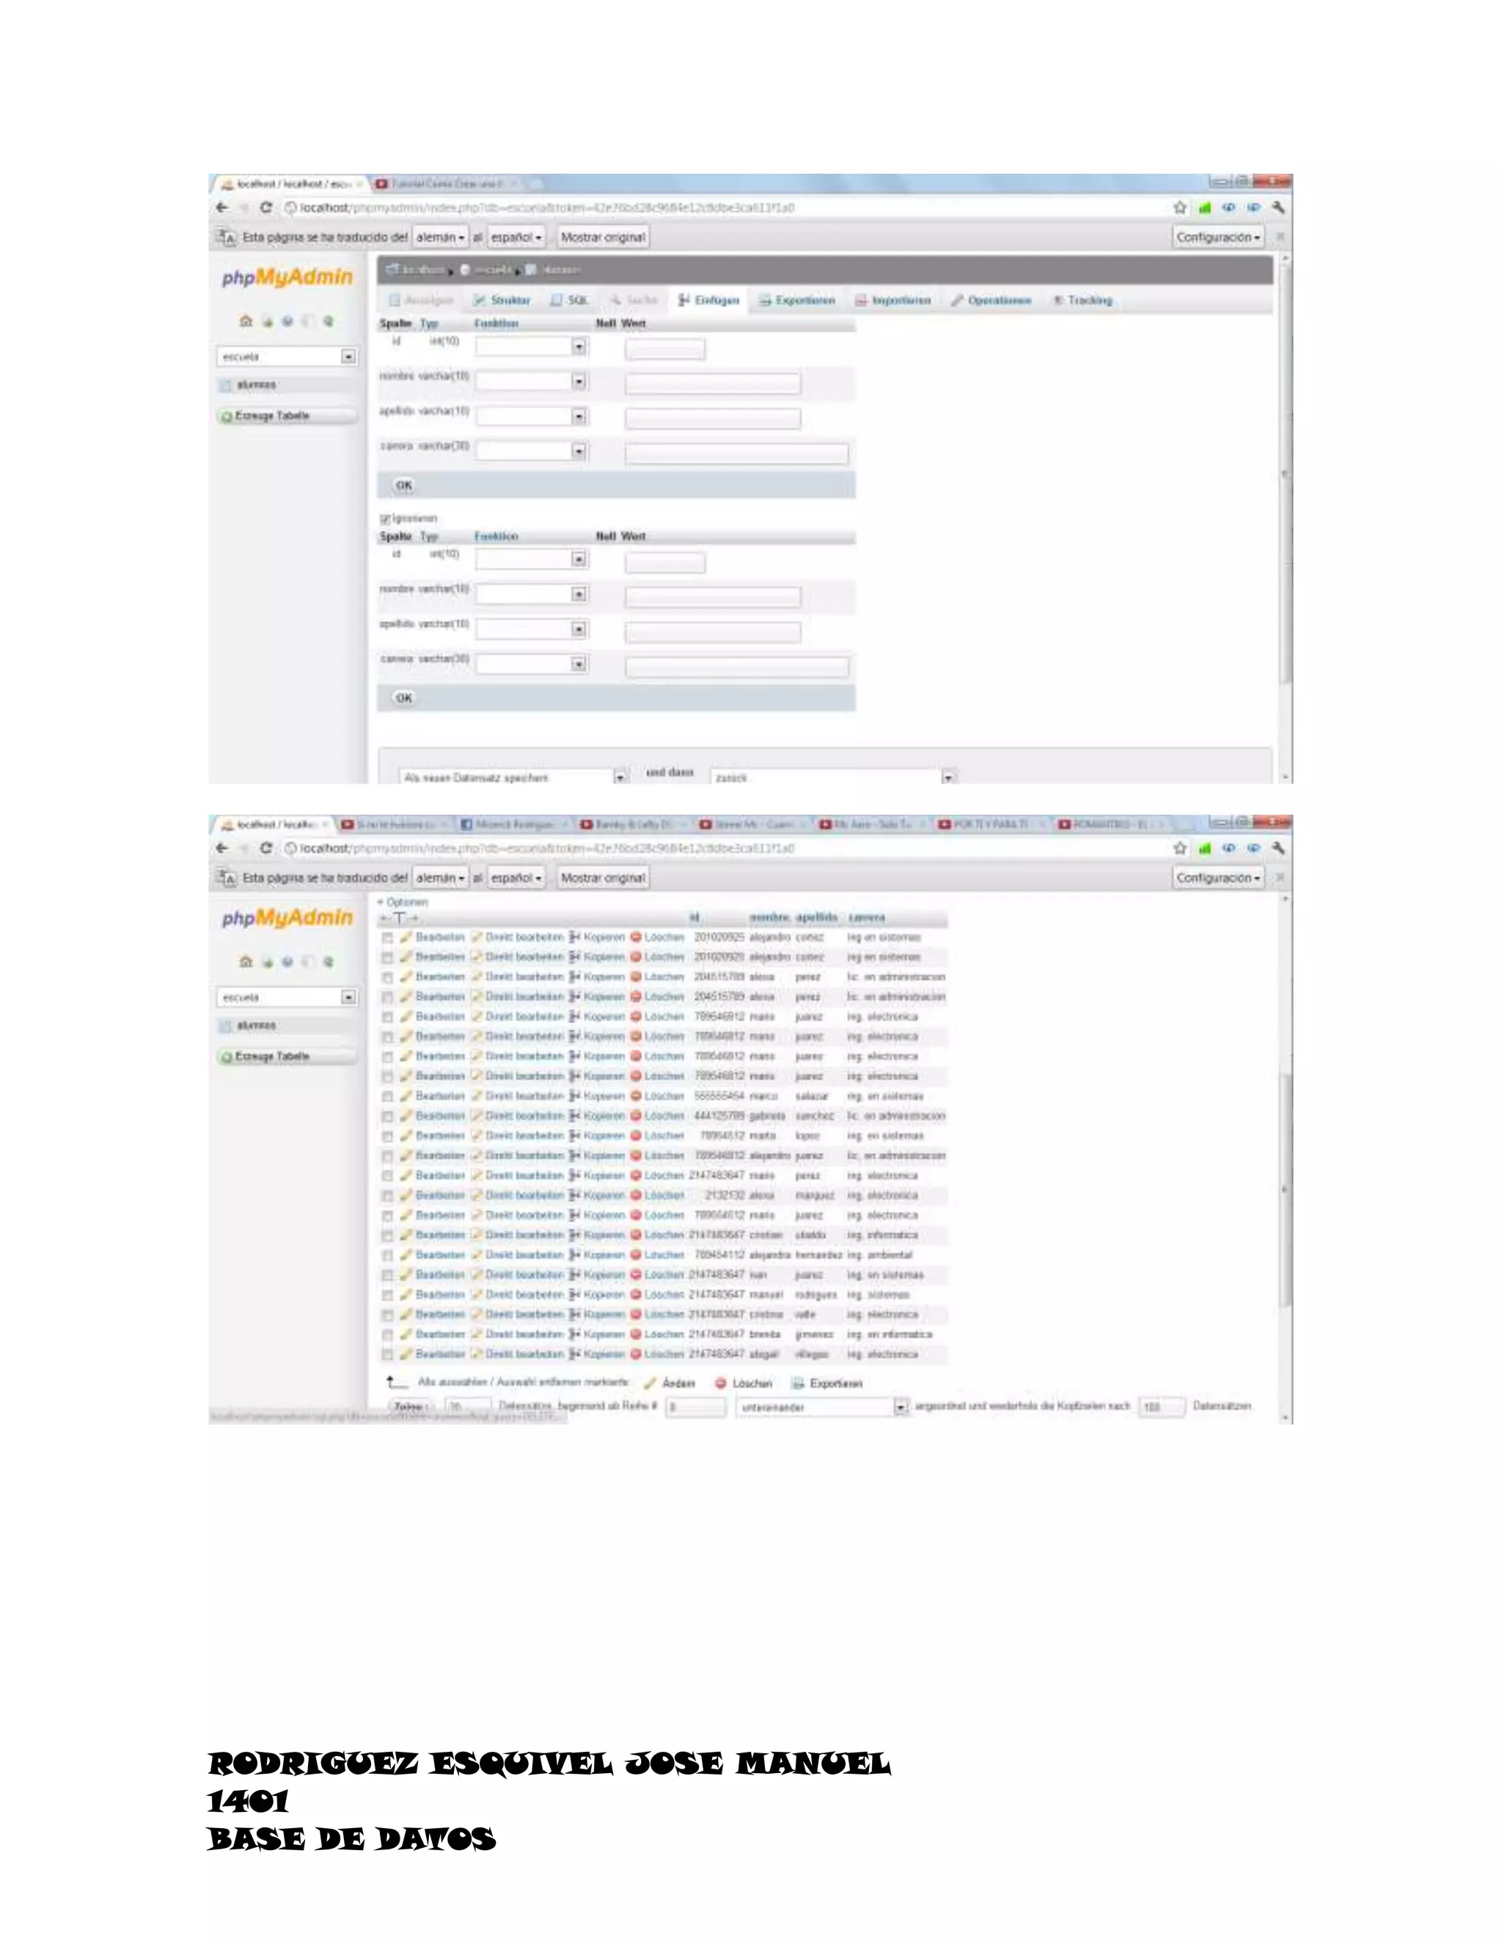The width and height of the screenshot is (1502, 1944).
Task: Click the bottom Exportieren icon under results
Action: point(798,1384)
